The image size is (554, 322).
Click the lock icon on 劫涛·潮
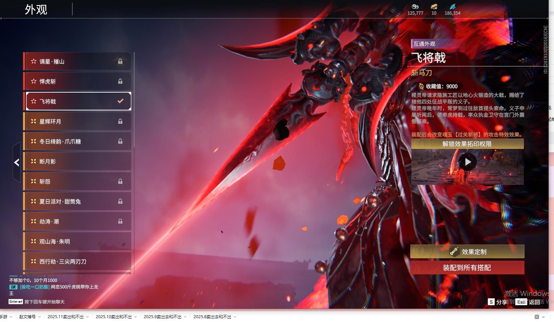click(x=120, y=221)
